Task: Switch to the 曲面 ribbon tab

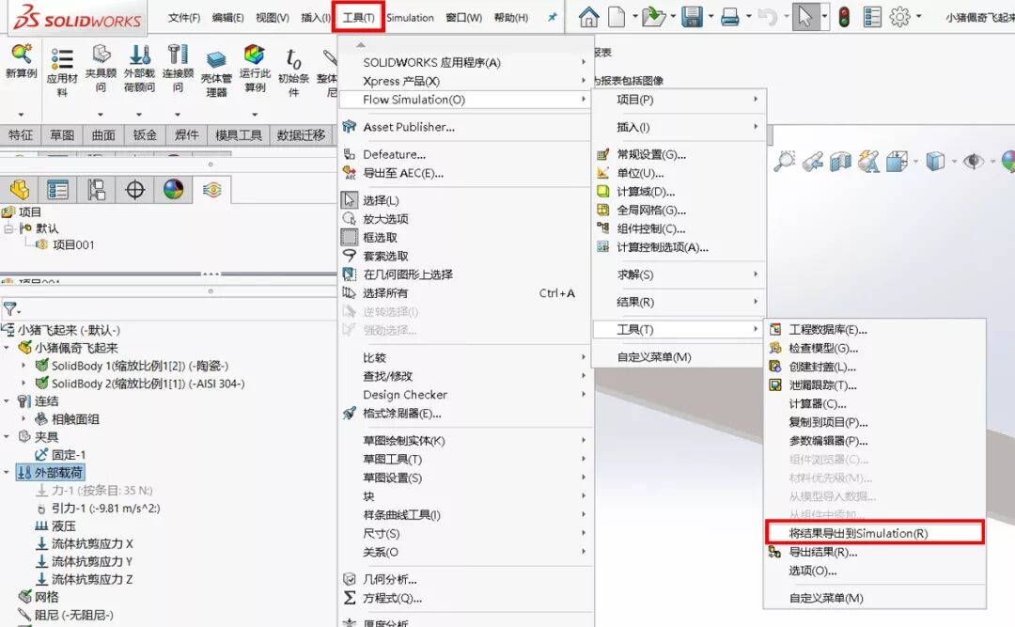Action: pos(103,134)
